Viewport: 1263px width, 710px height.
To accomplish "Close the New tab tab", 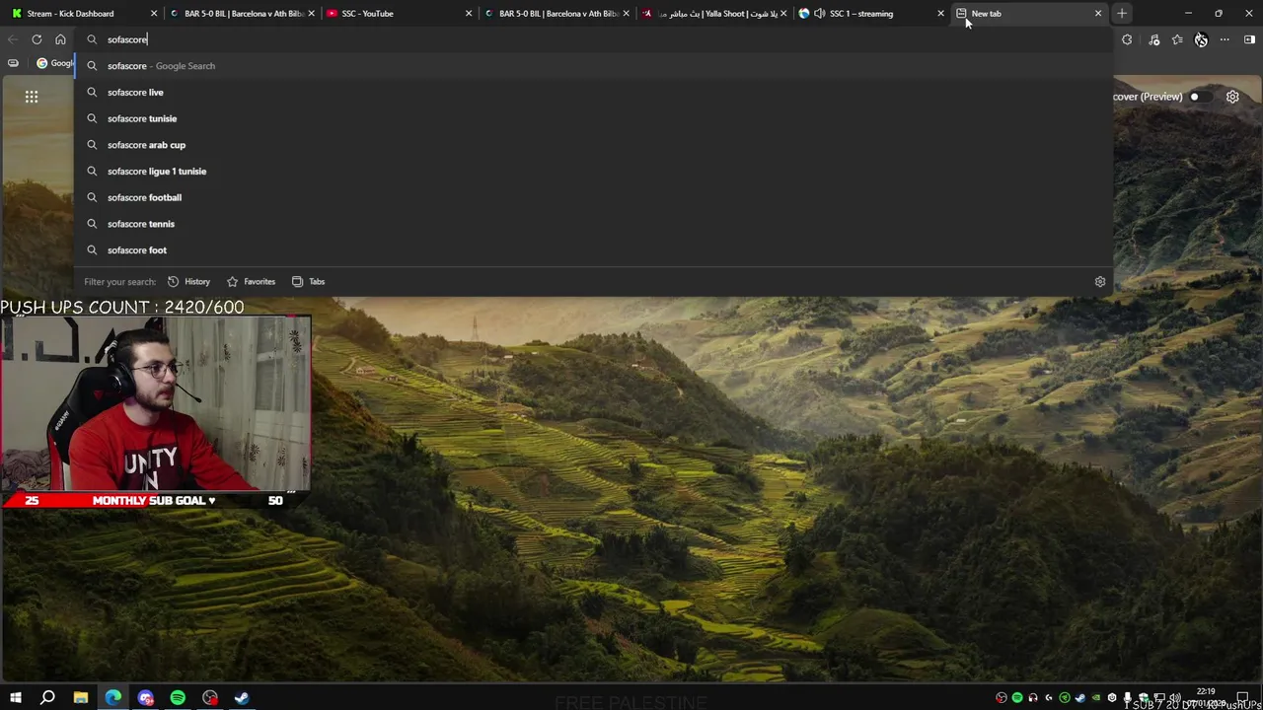I will tap(1098, 14).
